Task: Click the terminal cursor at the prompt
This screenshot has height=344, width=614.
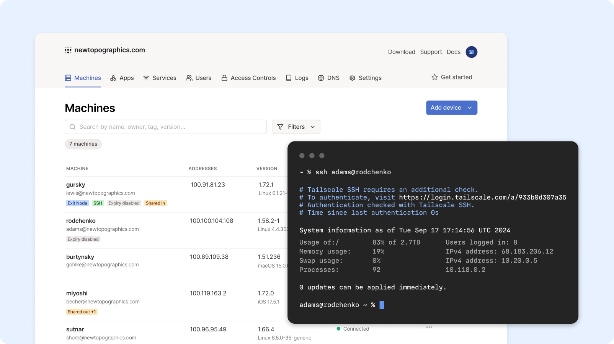Action: tap(382, 305)
